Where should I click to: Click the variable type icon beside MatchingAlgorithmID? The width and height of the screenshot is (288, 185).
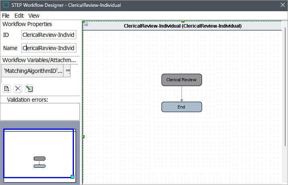coord(67,71)
